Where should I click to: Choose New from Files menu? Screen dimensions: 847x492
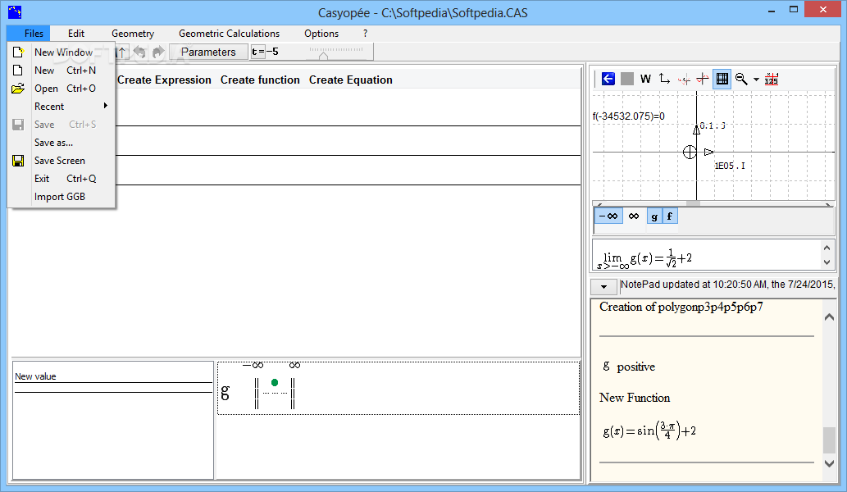[x=61, y=71]
